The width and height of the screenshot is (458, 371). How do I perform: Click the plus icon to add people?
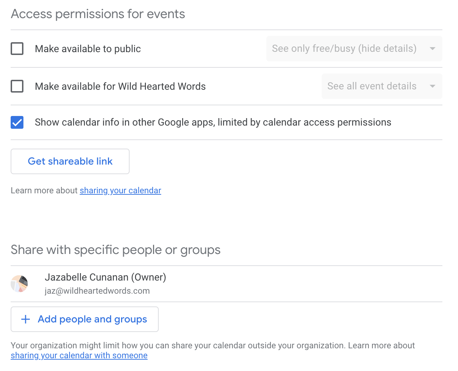tap(25, 319)
